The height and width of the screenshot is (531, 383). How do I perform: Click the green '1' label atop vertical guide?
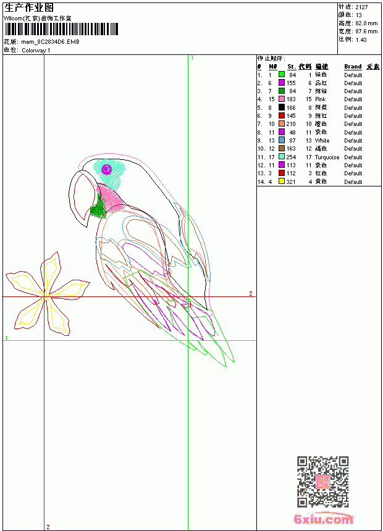point(192,57)
